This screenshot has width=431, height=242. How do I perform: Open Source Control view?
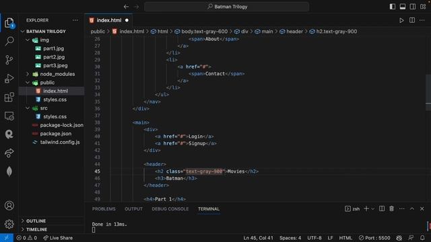[x=9, y=60]
